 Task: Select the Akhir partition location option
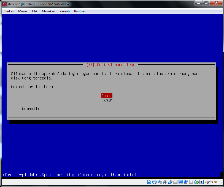point(107,100)
